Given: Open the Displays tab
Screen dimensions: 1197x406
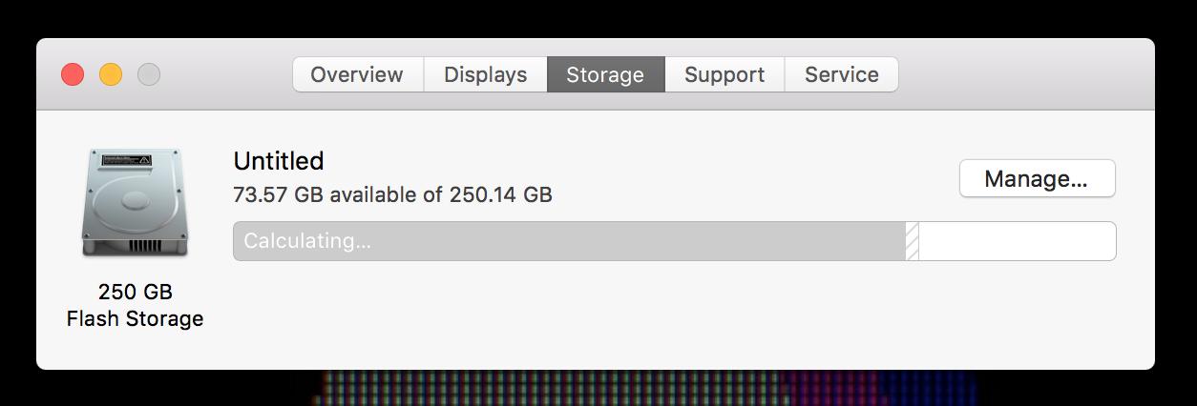Looking at the screenshot, I should pyautogui.click(x=485, y=74).
